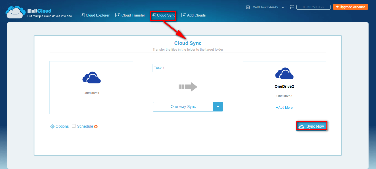This screenshot has height=169, width=376.
Task: Click the Schedule label text
Action: (x=85, y=126)
